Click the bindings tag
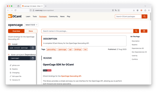The image size is (157, 92). (x=78, y=49)
